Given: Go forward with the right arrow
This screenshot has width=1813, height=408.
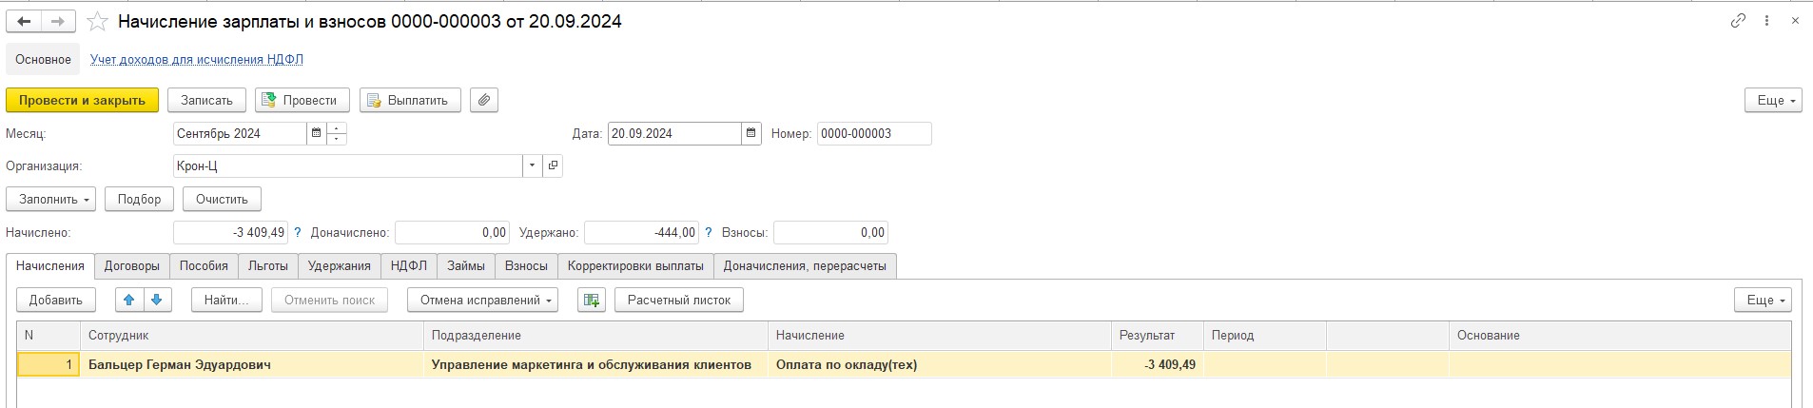Looking at the screenshot, I should coord(59,21).
